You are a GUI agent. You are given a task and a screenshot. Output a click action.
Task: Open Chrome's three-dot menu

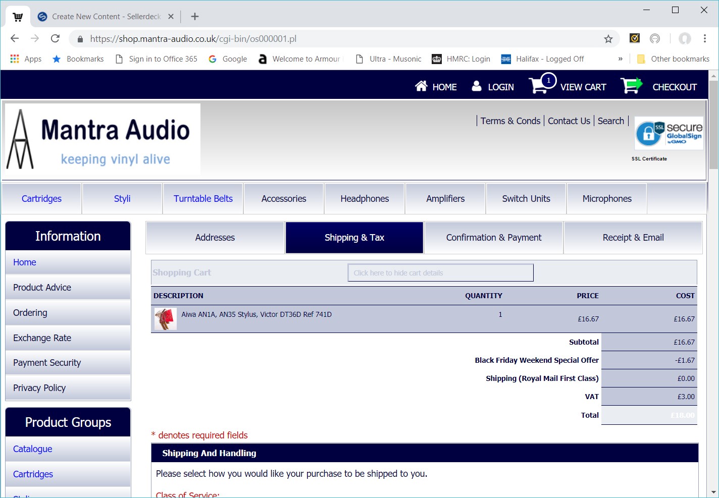coord(704,39)
